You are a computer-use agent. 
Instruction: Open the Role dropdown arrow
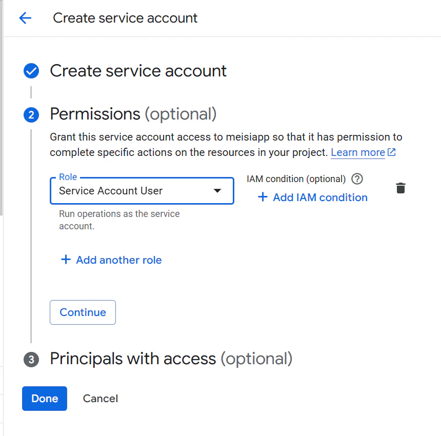[x=217, y=191]
